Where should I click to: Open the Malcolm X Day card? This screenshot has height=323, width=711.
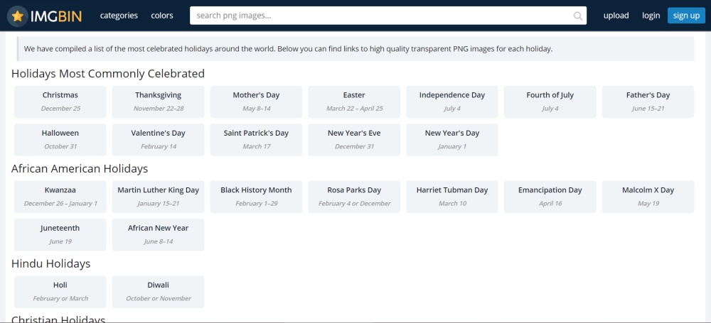648,197
